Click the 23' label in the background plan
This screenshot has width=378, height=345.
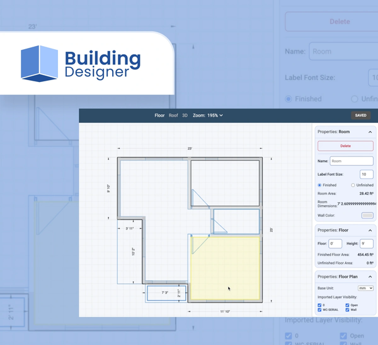33,26
